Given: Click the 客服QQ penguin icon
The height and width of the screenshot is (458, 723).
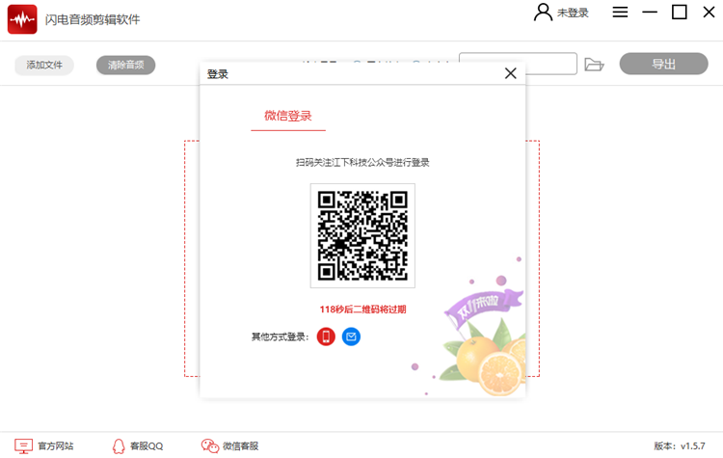Looking at the screenshot, I should point(119,446).
